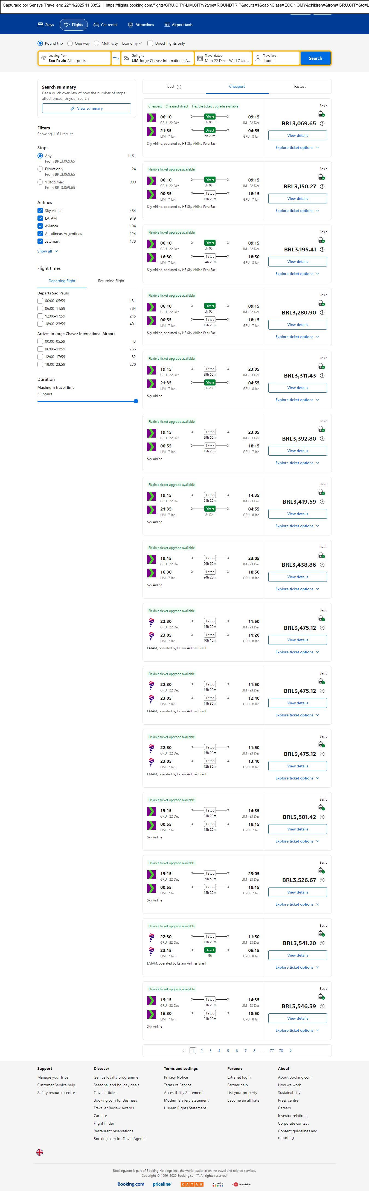Open the Economy cabin class dropdown
Image resolution: width=369 pixels, height=1191 pixels.
[132, 44]
